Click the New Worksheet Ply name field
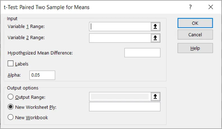Image resolution: width=222 pixels, height=129 pixels. click(125, 107)
